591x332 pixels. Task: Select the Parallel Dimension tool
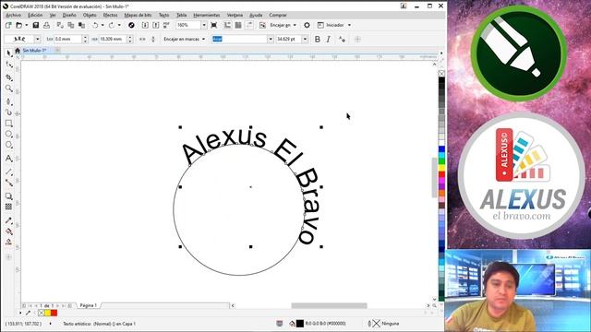[x=9, y=172]
